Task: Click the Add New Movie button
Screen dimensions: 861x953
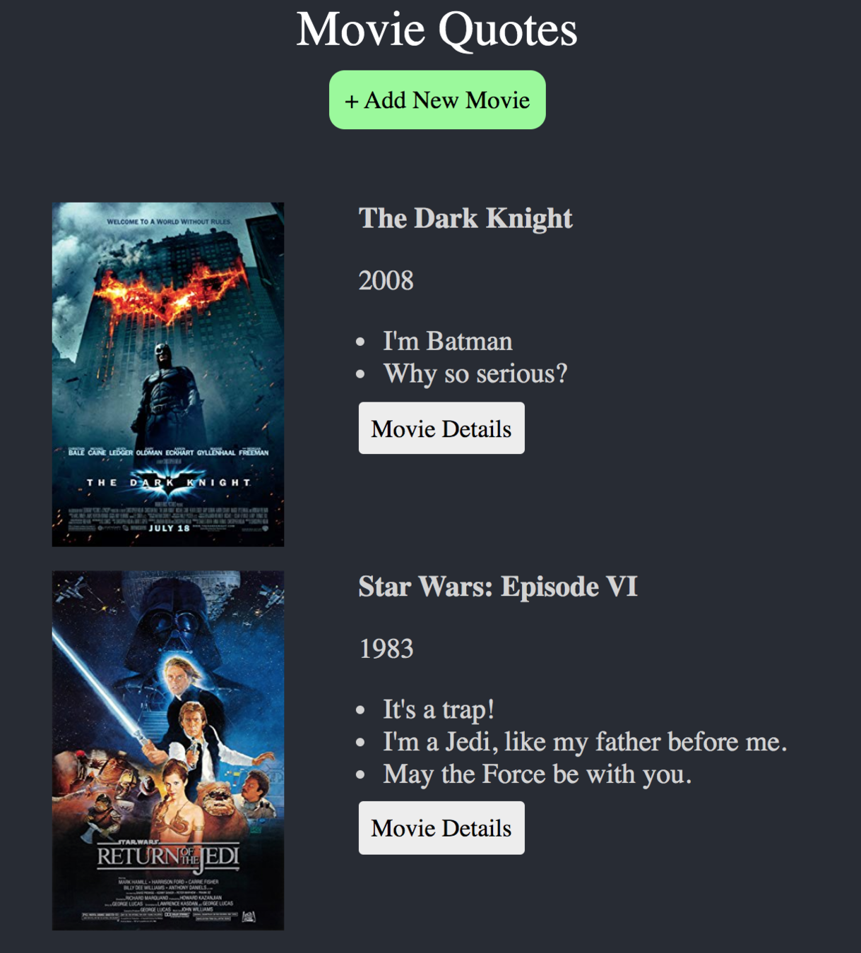Action: (x=437, y=100)
